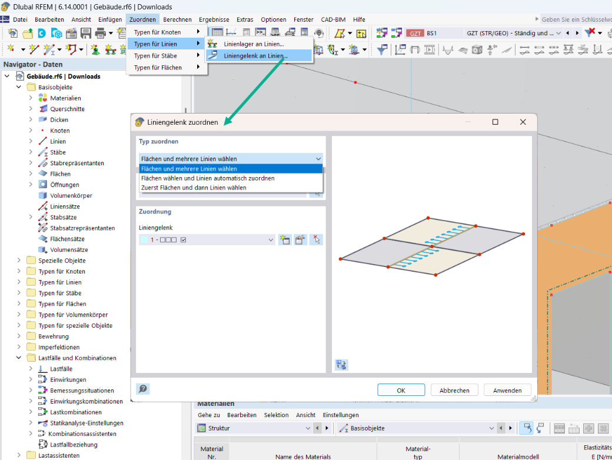The height and width of the screenshot is (460, 612).
Task: Click the nodal support tool icon
Action: 95,49
